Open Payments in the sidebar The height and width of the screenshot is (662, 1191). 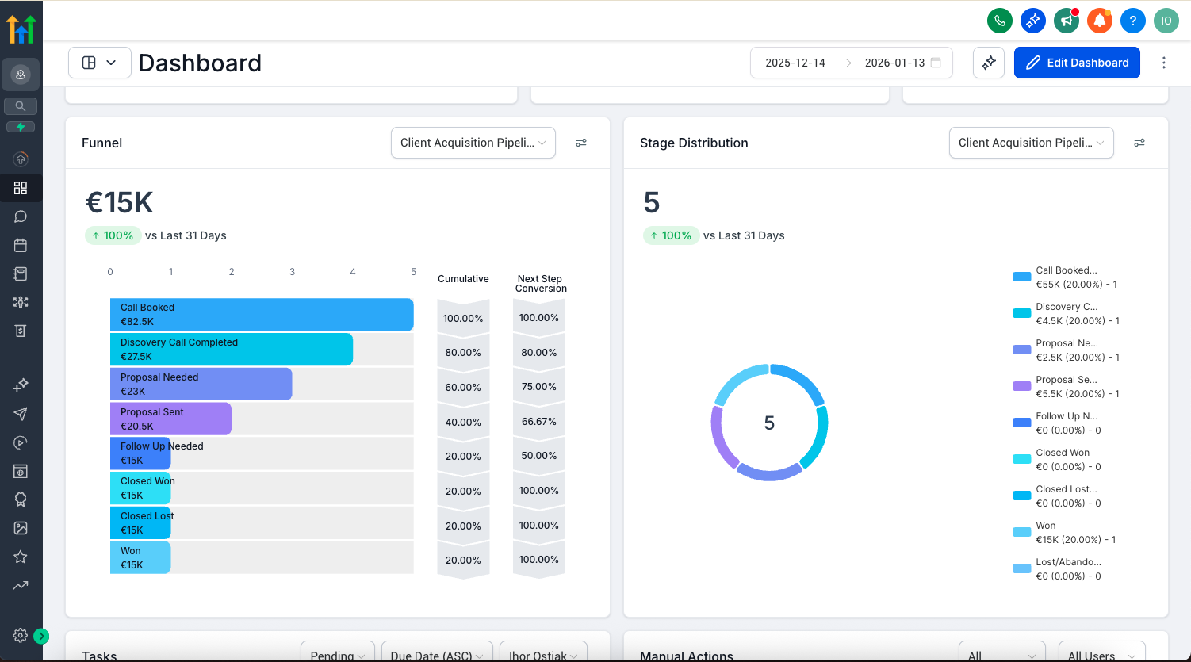[21, 331]
